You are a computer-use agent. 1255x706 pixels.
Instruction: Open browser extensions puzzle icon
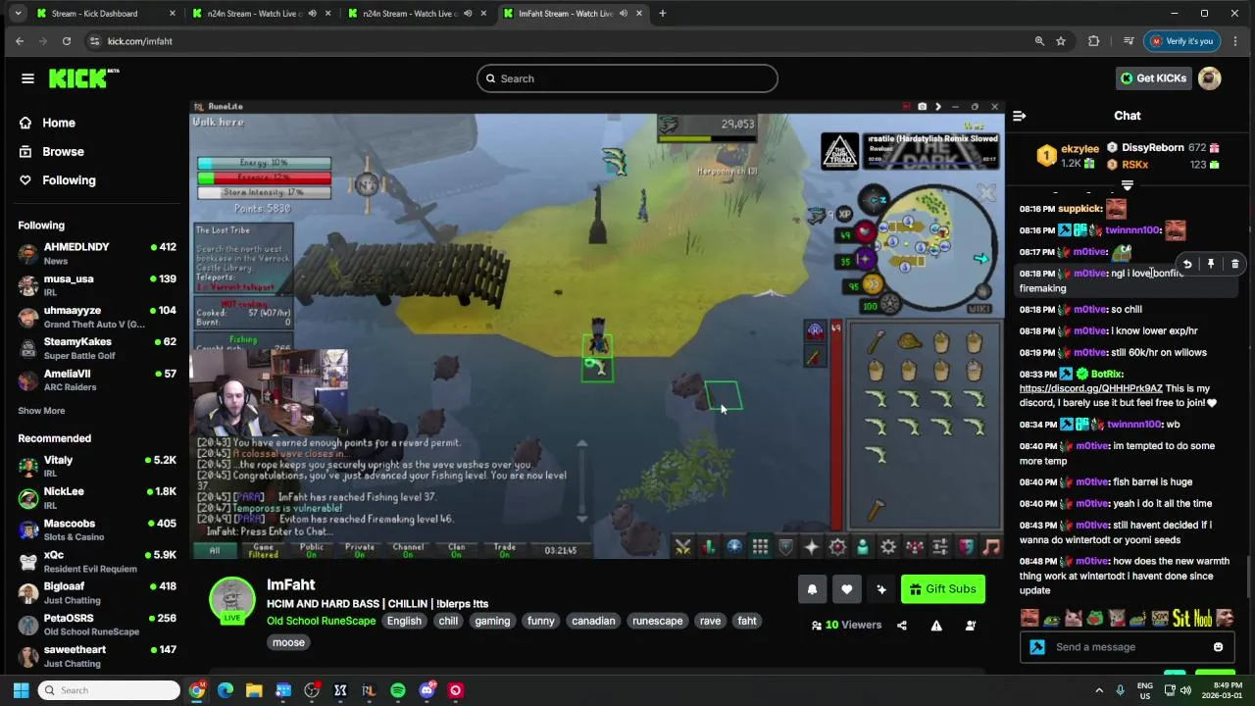point(1093,41)
